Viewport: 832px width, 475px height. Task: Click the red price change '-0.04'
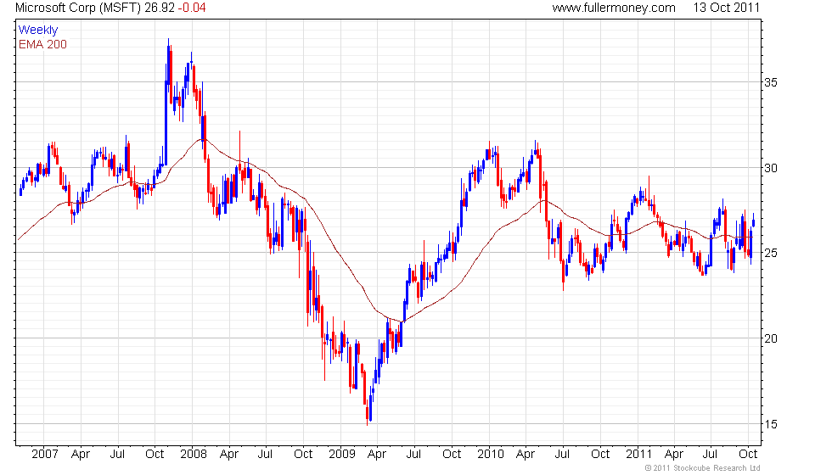(x=192, y=8)
